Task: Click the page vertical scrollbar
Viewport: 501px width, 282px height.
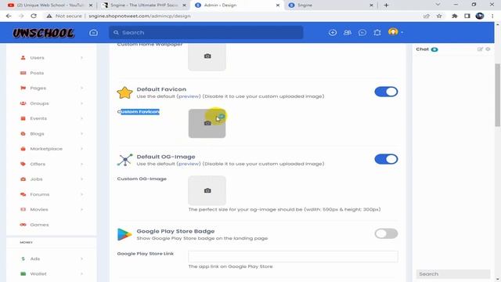Action: pyautogui.click(x=498, y=95)
